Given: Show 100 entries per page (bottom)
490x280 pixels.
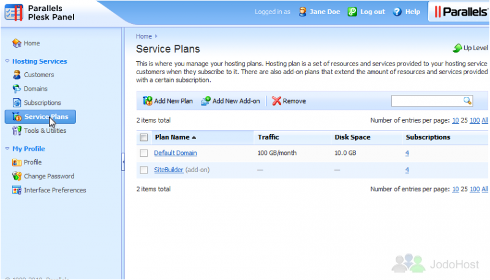Looking at the screenshot, I should point(474,189).
